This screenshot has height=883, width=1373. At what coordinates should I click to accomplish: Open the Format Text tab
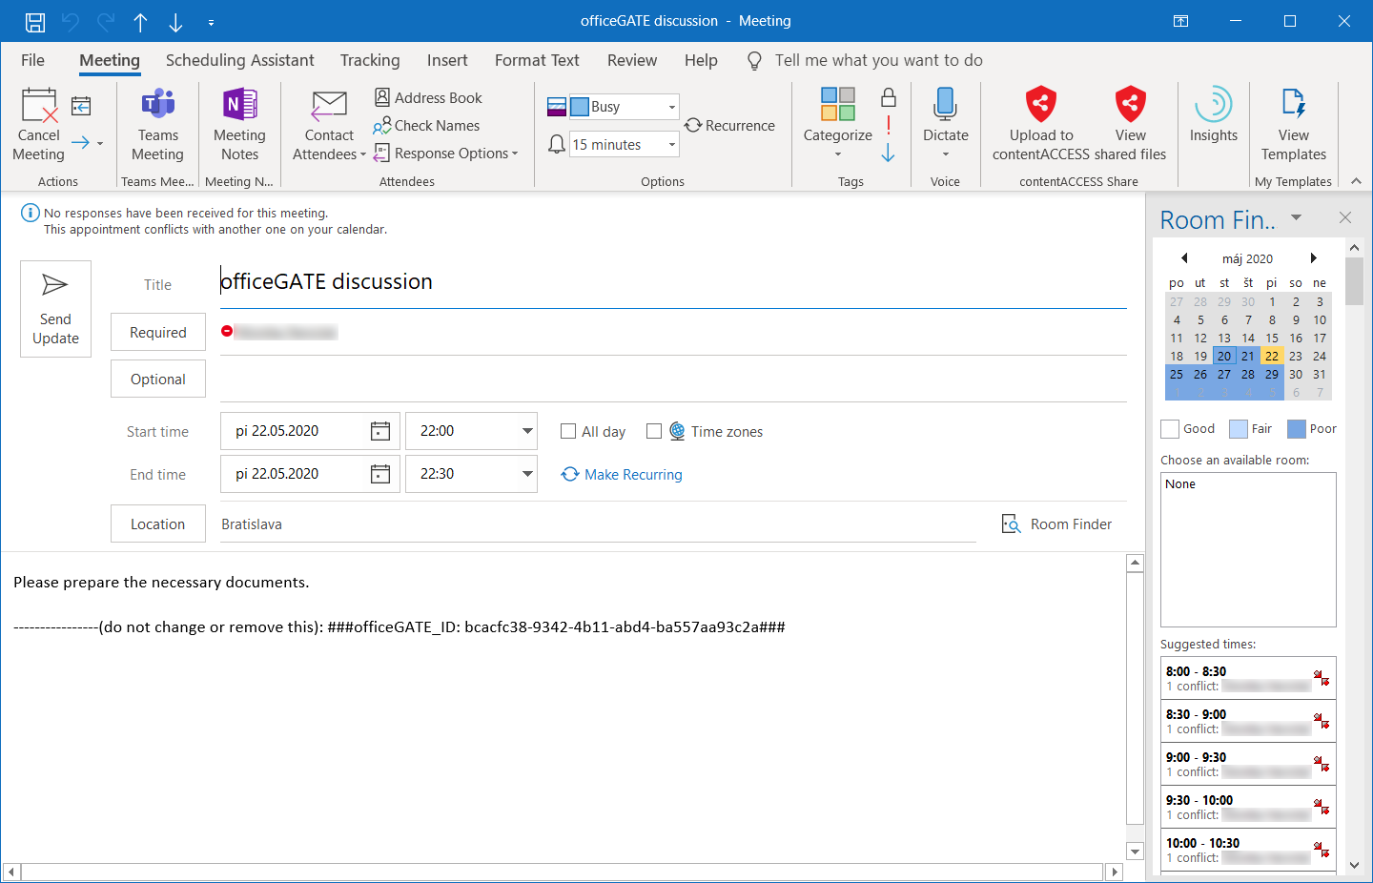(x=537, y=60)
